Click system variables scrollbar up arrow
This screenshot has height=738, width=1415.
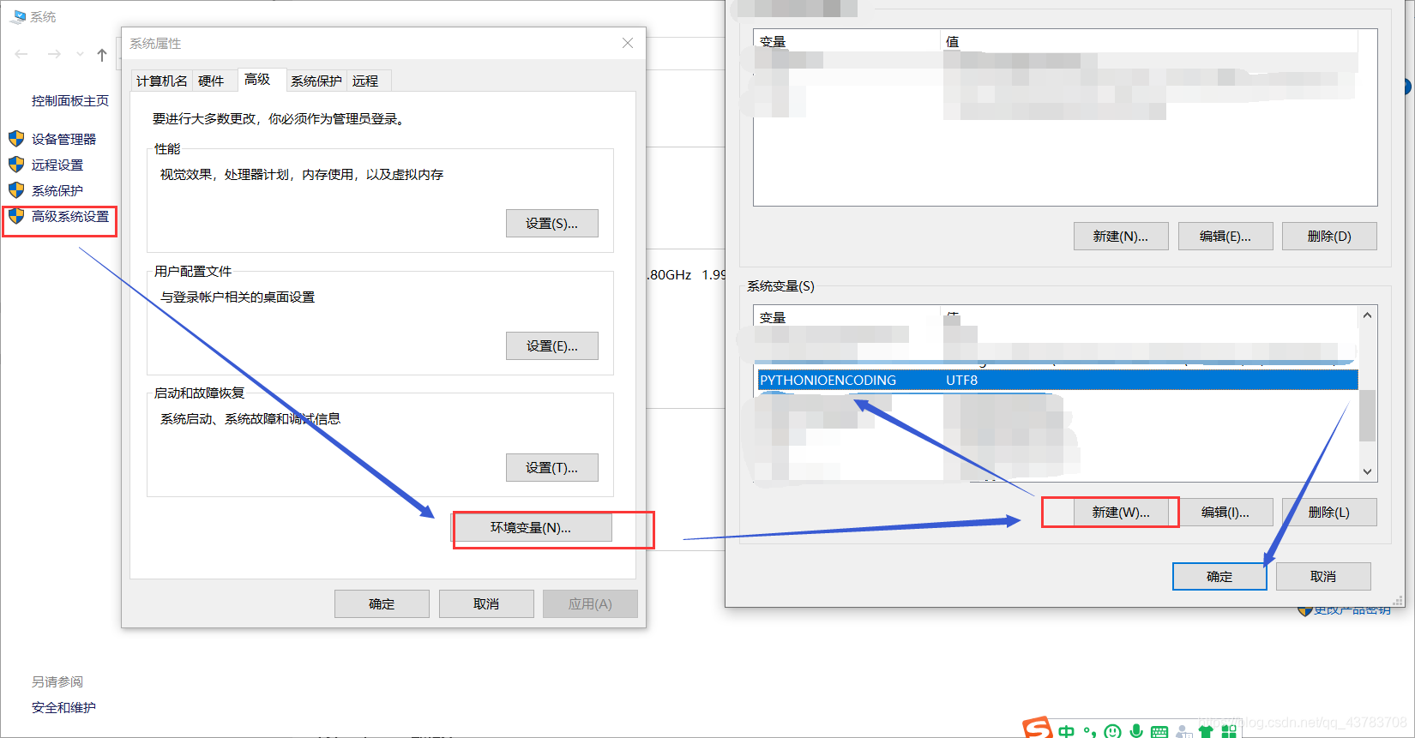(x=1368, y=315)
